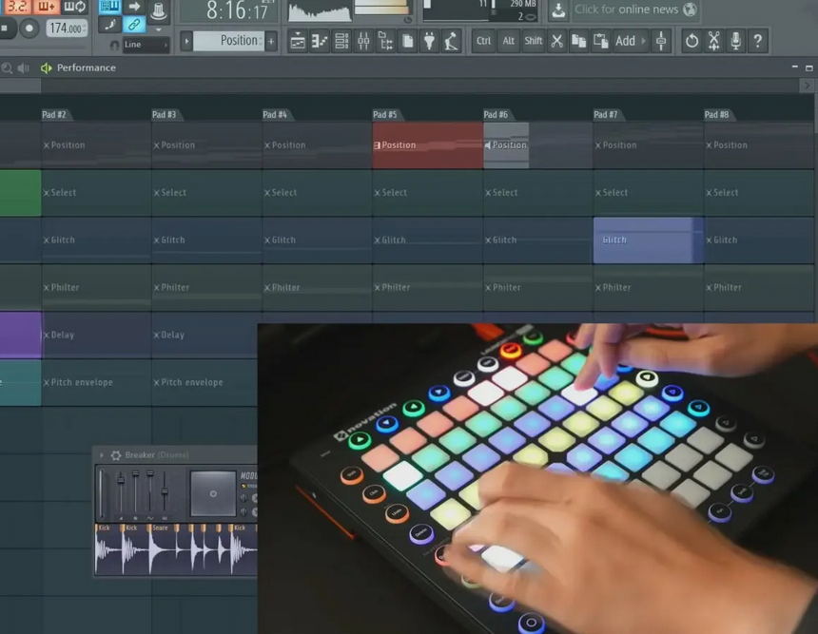Viewport: 818px width, 634px height.
Task: Toggle the loop recording button
Action: click(75, 7)
